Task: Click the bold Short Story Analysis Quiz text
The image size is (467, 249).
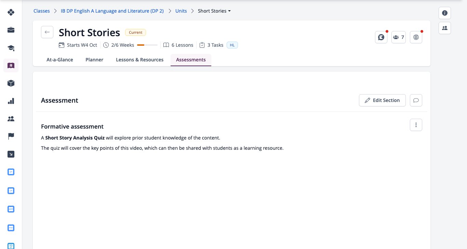Action: (x=75, y=138)
